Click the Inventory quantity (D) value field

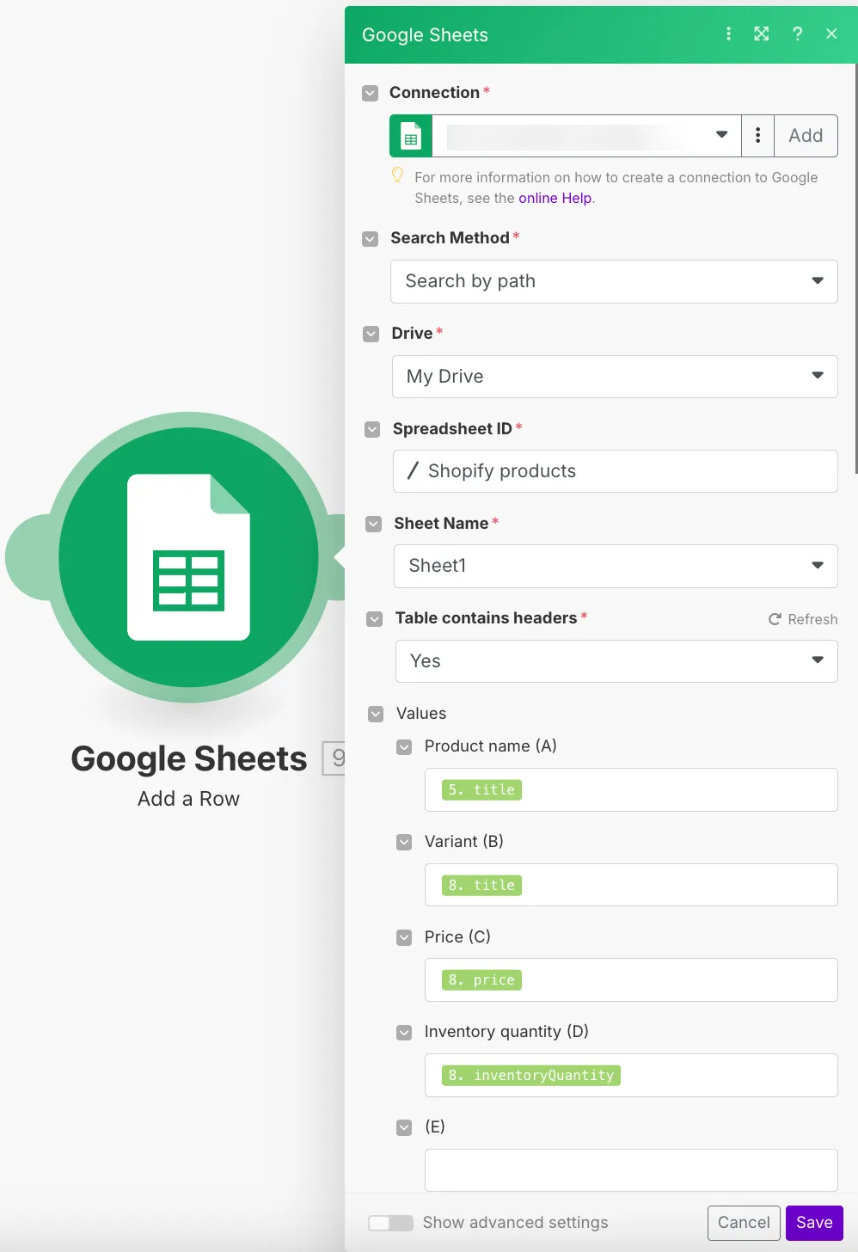[x=631, y=1075]
